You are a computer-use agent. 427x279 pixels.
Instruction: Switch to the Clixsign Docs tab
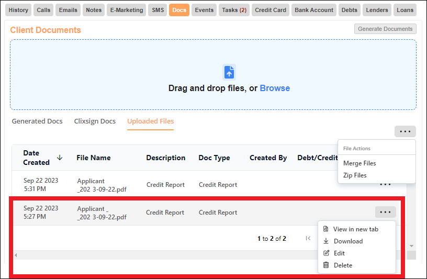pos(95,121)
